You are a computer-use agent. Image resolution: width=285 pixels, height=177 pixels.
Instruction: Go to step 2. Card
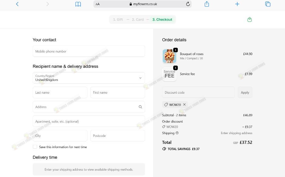(138, 19)
